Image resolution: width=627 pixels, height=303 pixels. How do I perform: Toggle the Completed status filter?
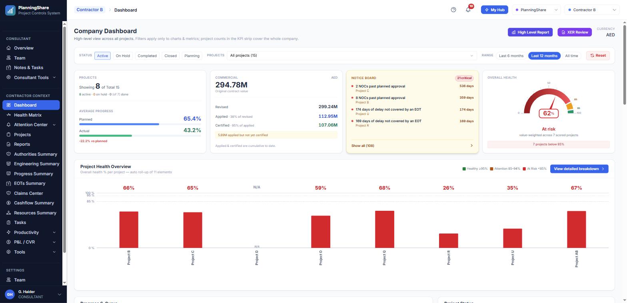[x=147, y=55]
